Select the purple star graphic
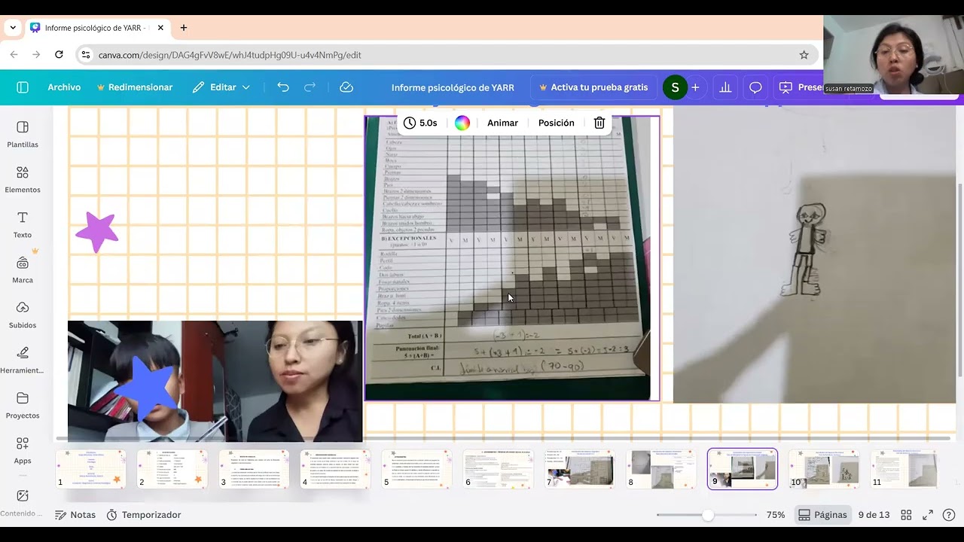 [97, 232]
